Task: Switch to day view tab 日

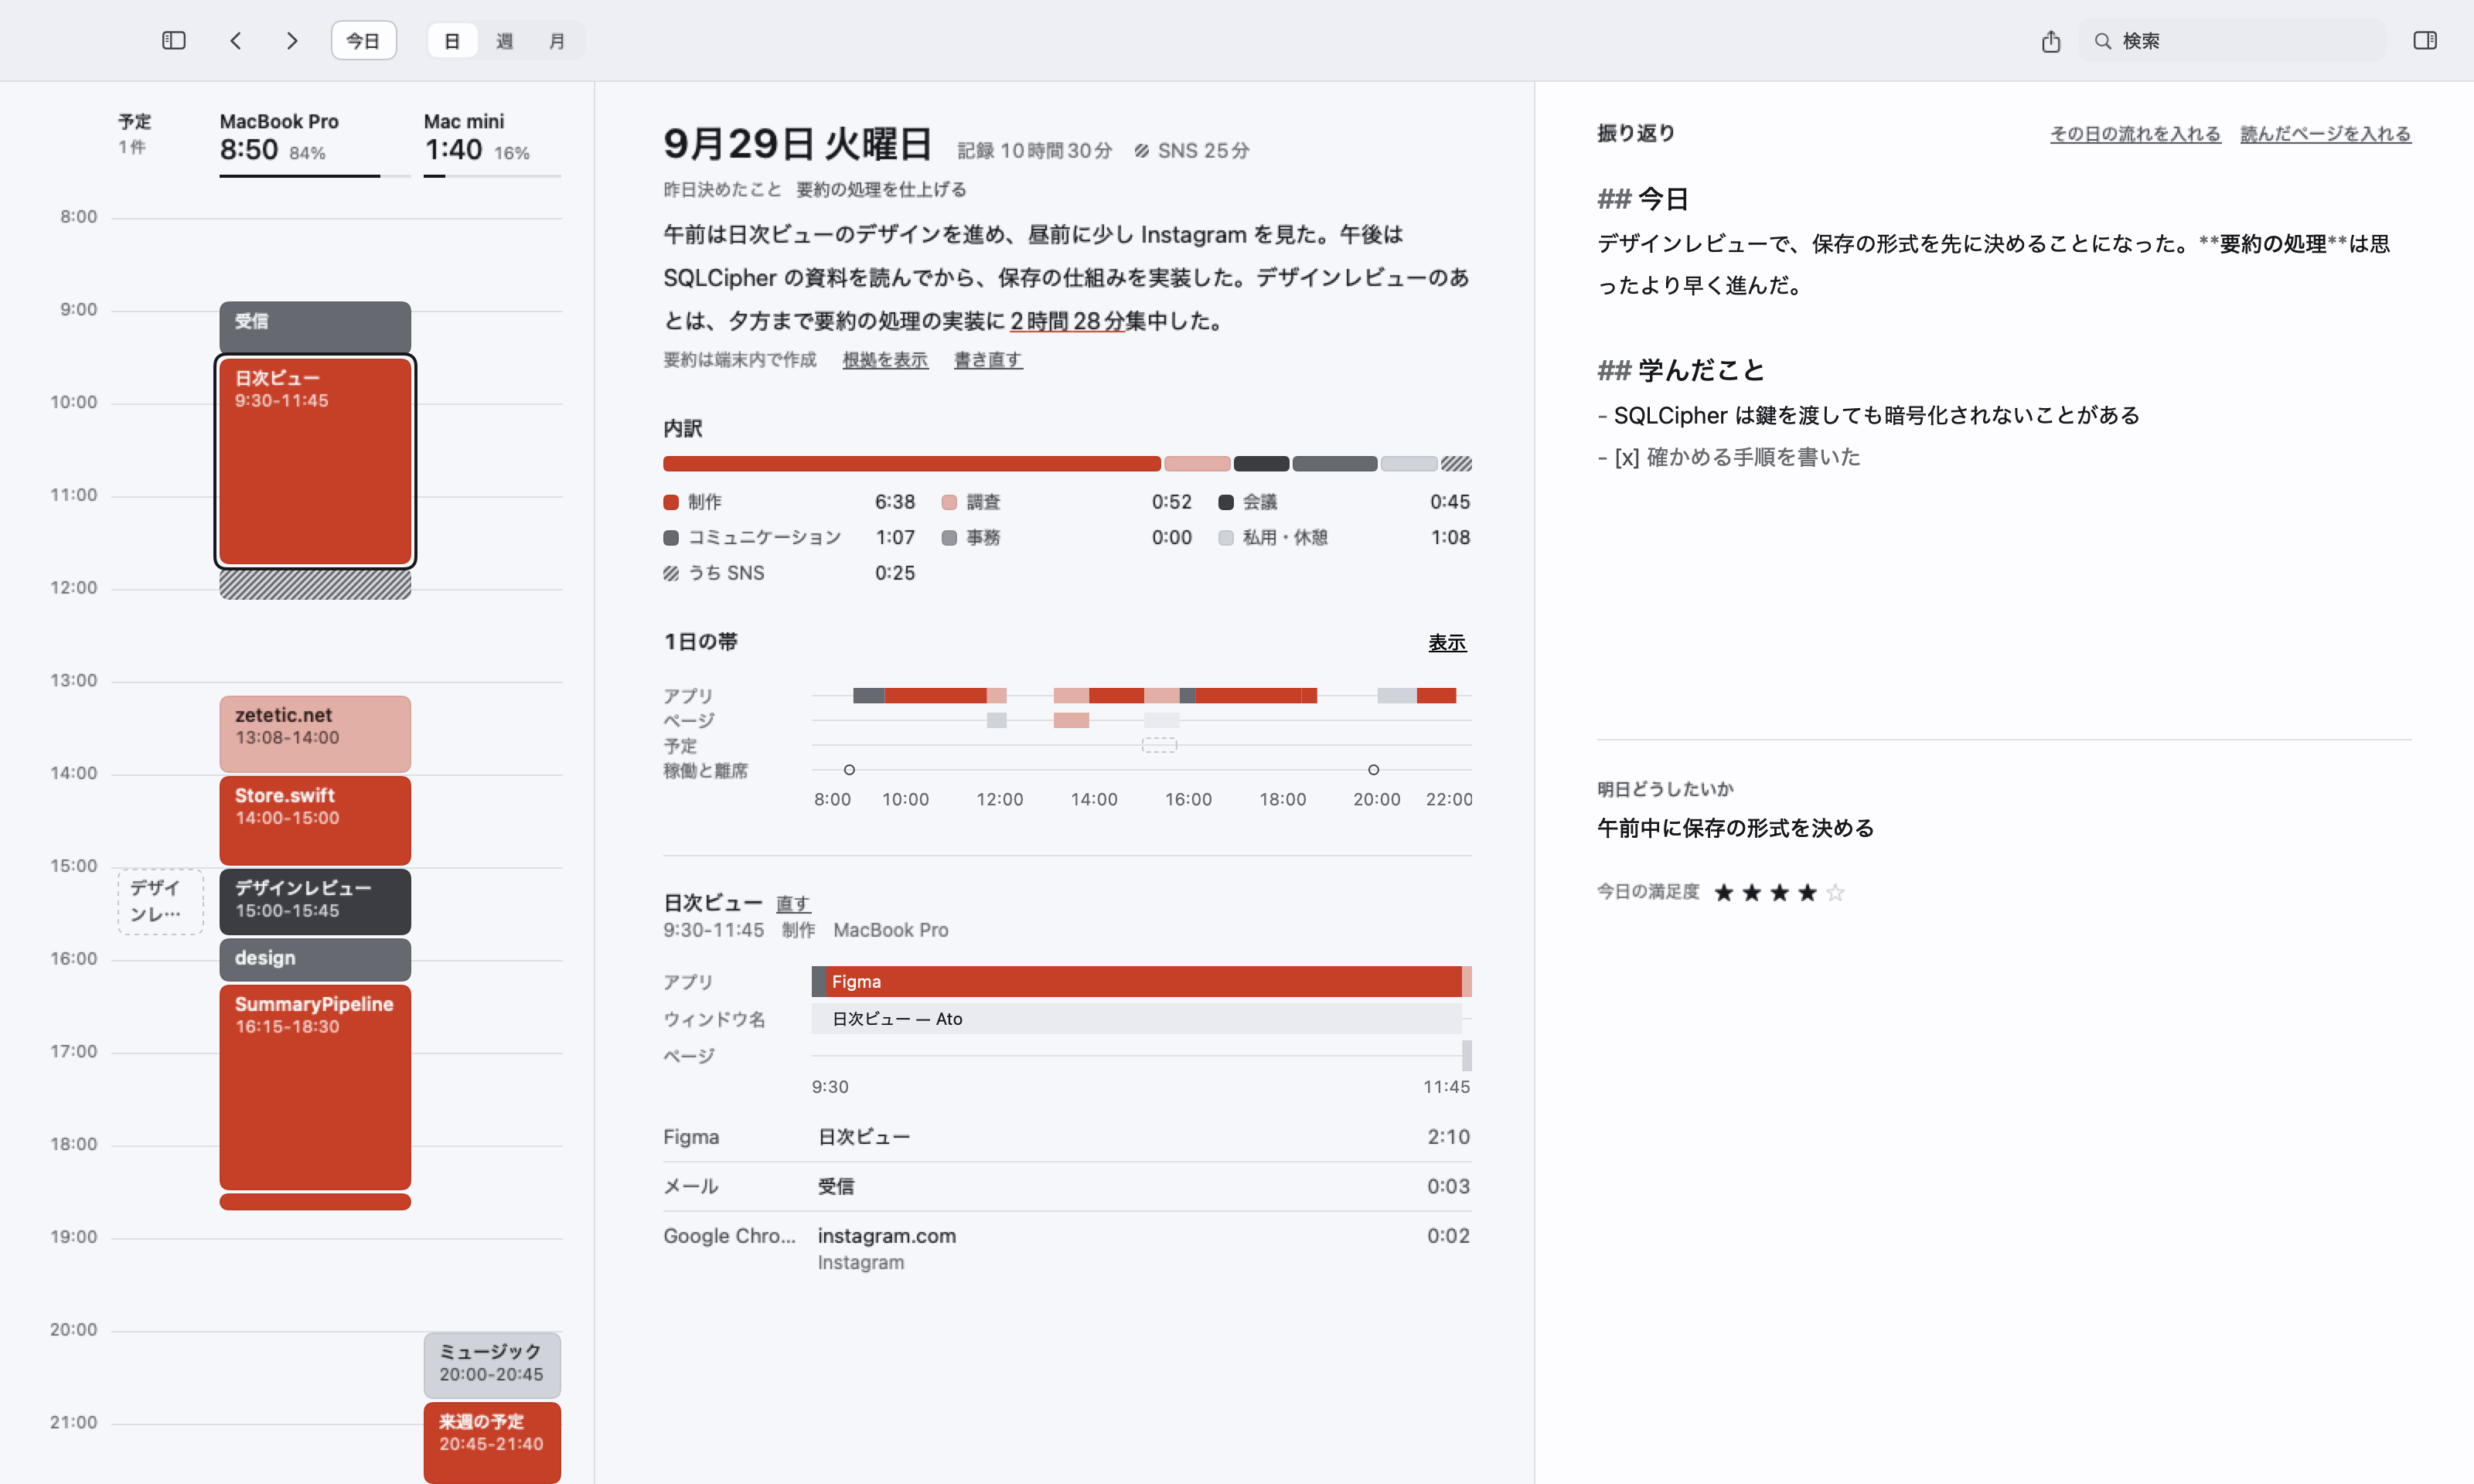Action: tap(452, 41)
